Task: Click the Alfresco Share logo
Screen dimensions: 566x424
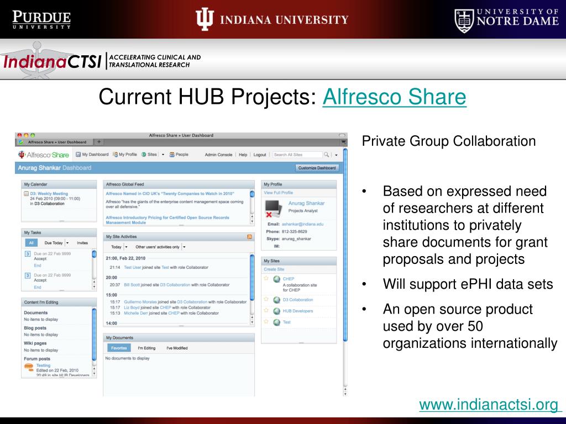Action: pos(44,155)
